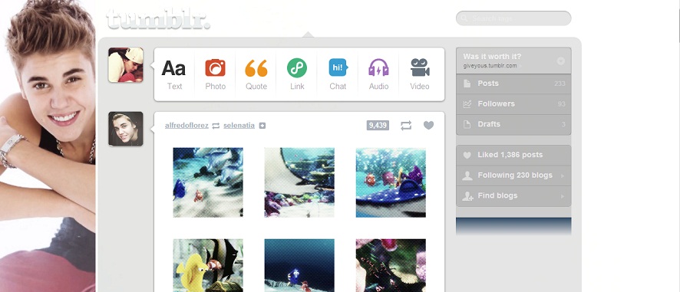Open the yellow fish Bubbles image
680x292 pixels.
[x=208, y=265]
